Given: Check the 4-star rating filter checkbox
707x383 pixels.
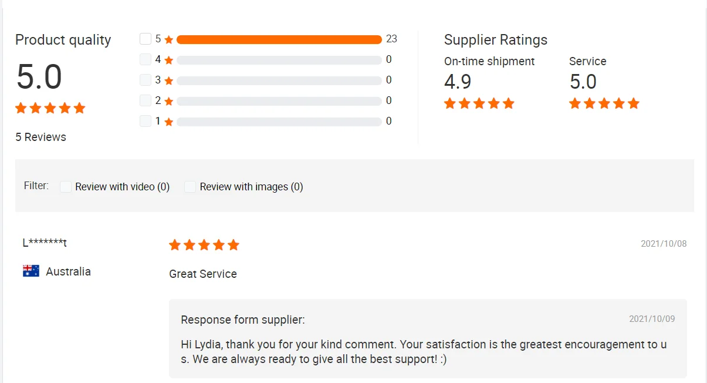Looking at the screenshot, I should (146, 59).
